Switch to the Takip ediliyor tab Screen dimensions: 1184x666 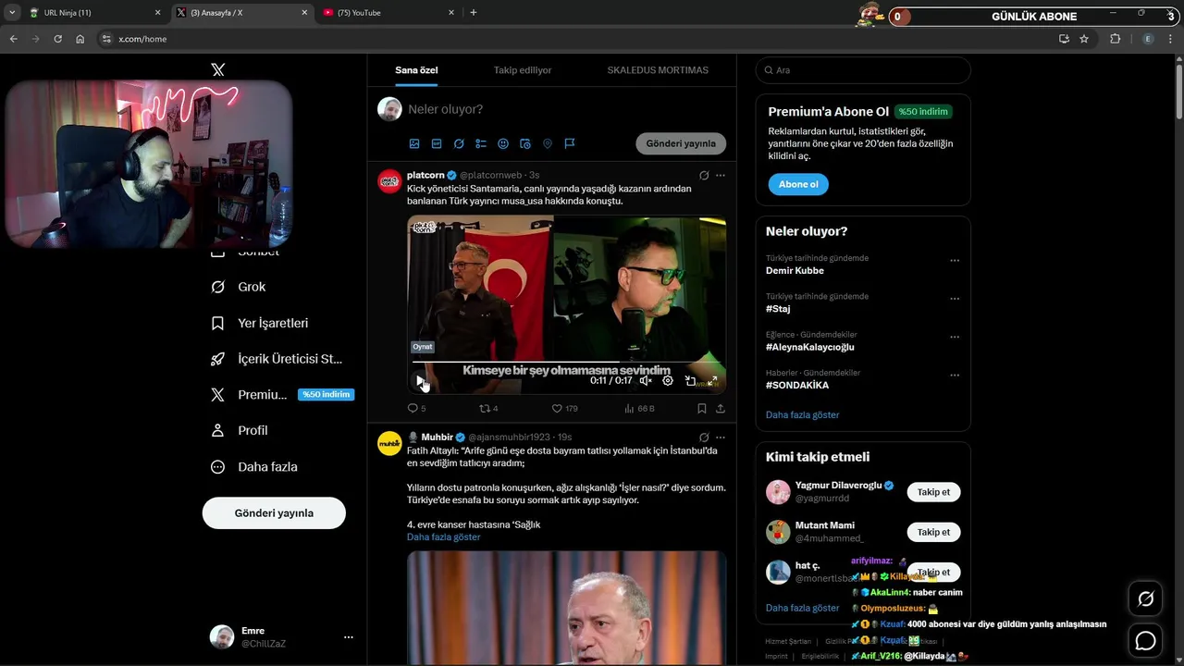(523, 70)
